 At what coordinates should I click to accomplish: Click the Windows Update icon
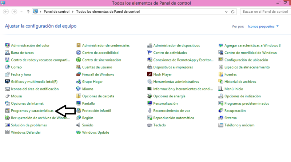(x=79, y=132)
